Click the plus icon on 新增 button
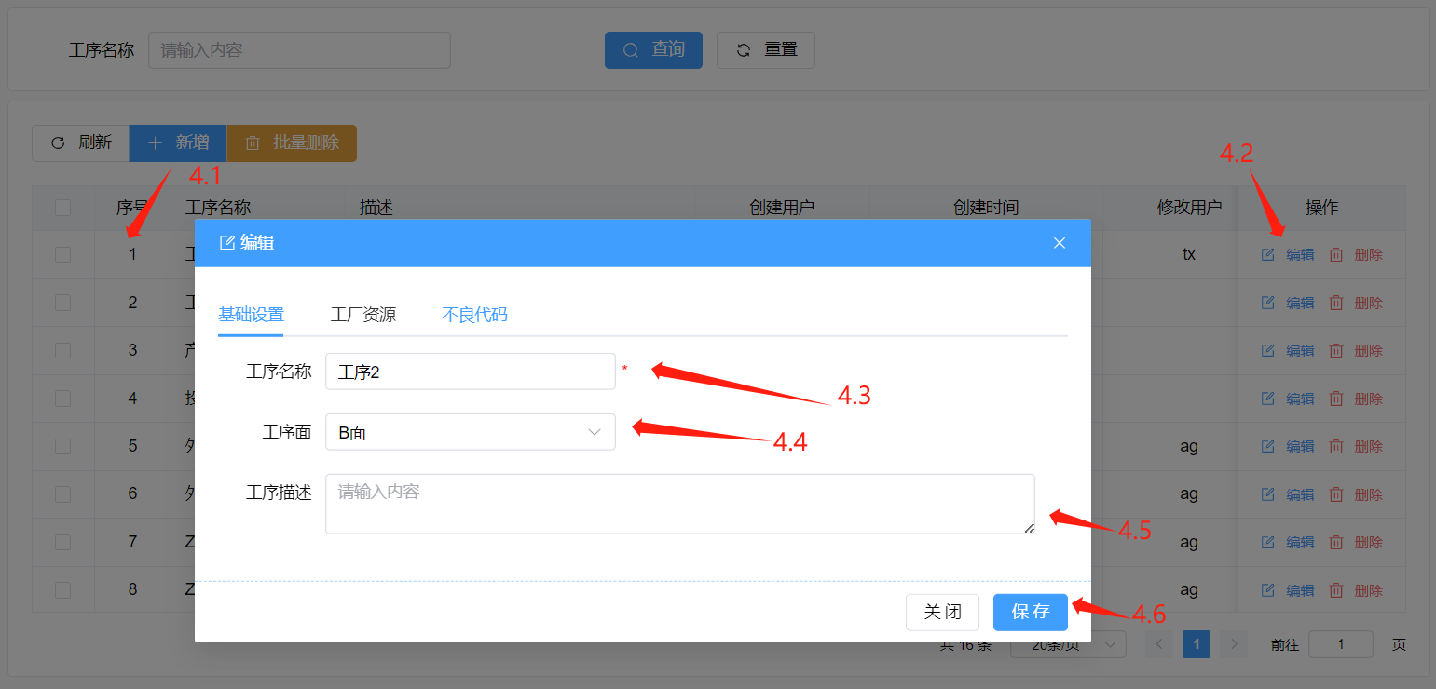 pyautogui.click(x=156, y=143)
